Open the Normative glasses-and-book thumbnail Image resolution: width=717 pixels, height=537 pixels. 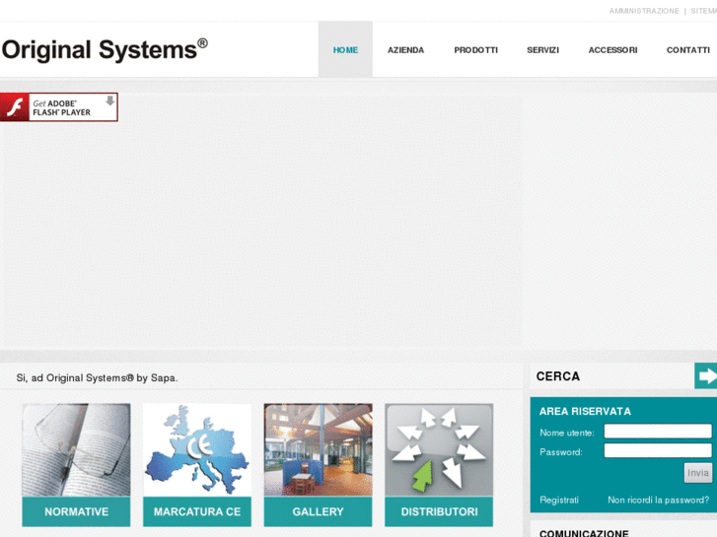click(x=76, y=449)
